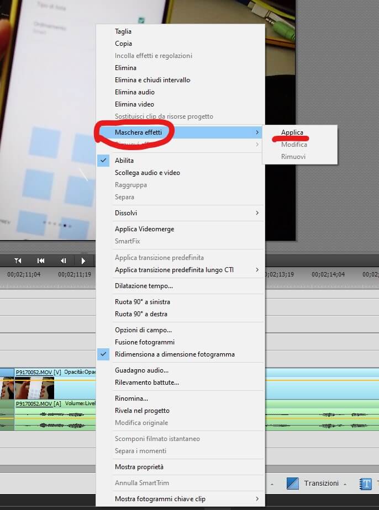The height and width of the screenshot is (510, 379).
Task: Select Elimina e chiudi intervallo
Action: pos(152,80)
